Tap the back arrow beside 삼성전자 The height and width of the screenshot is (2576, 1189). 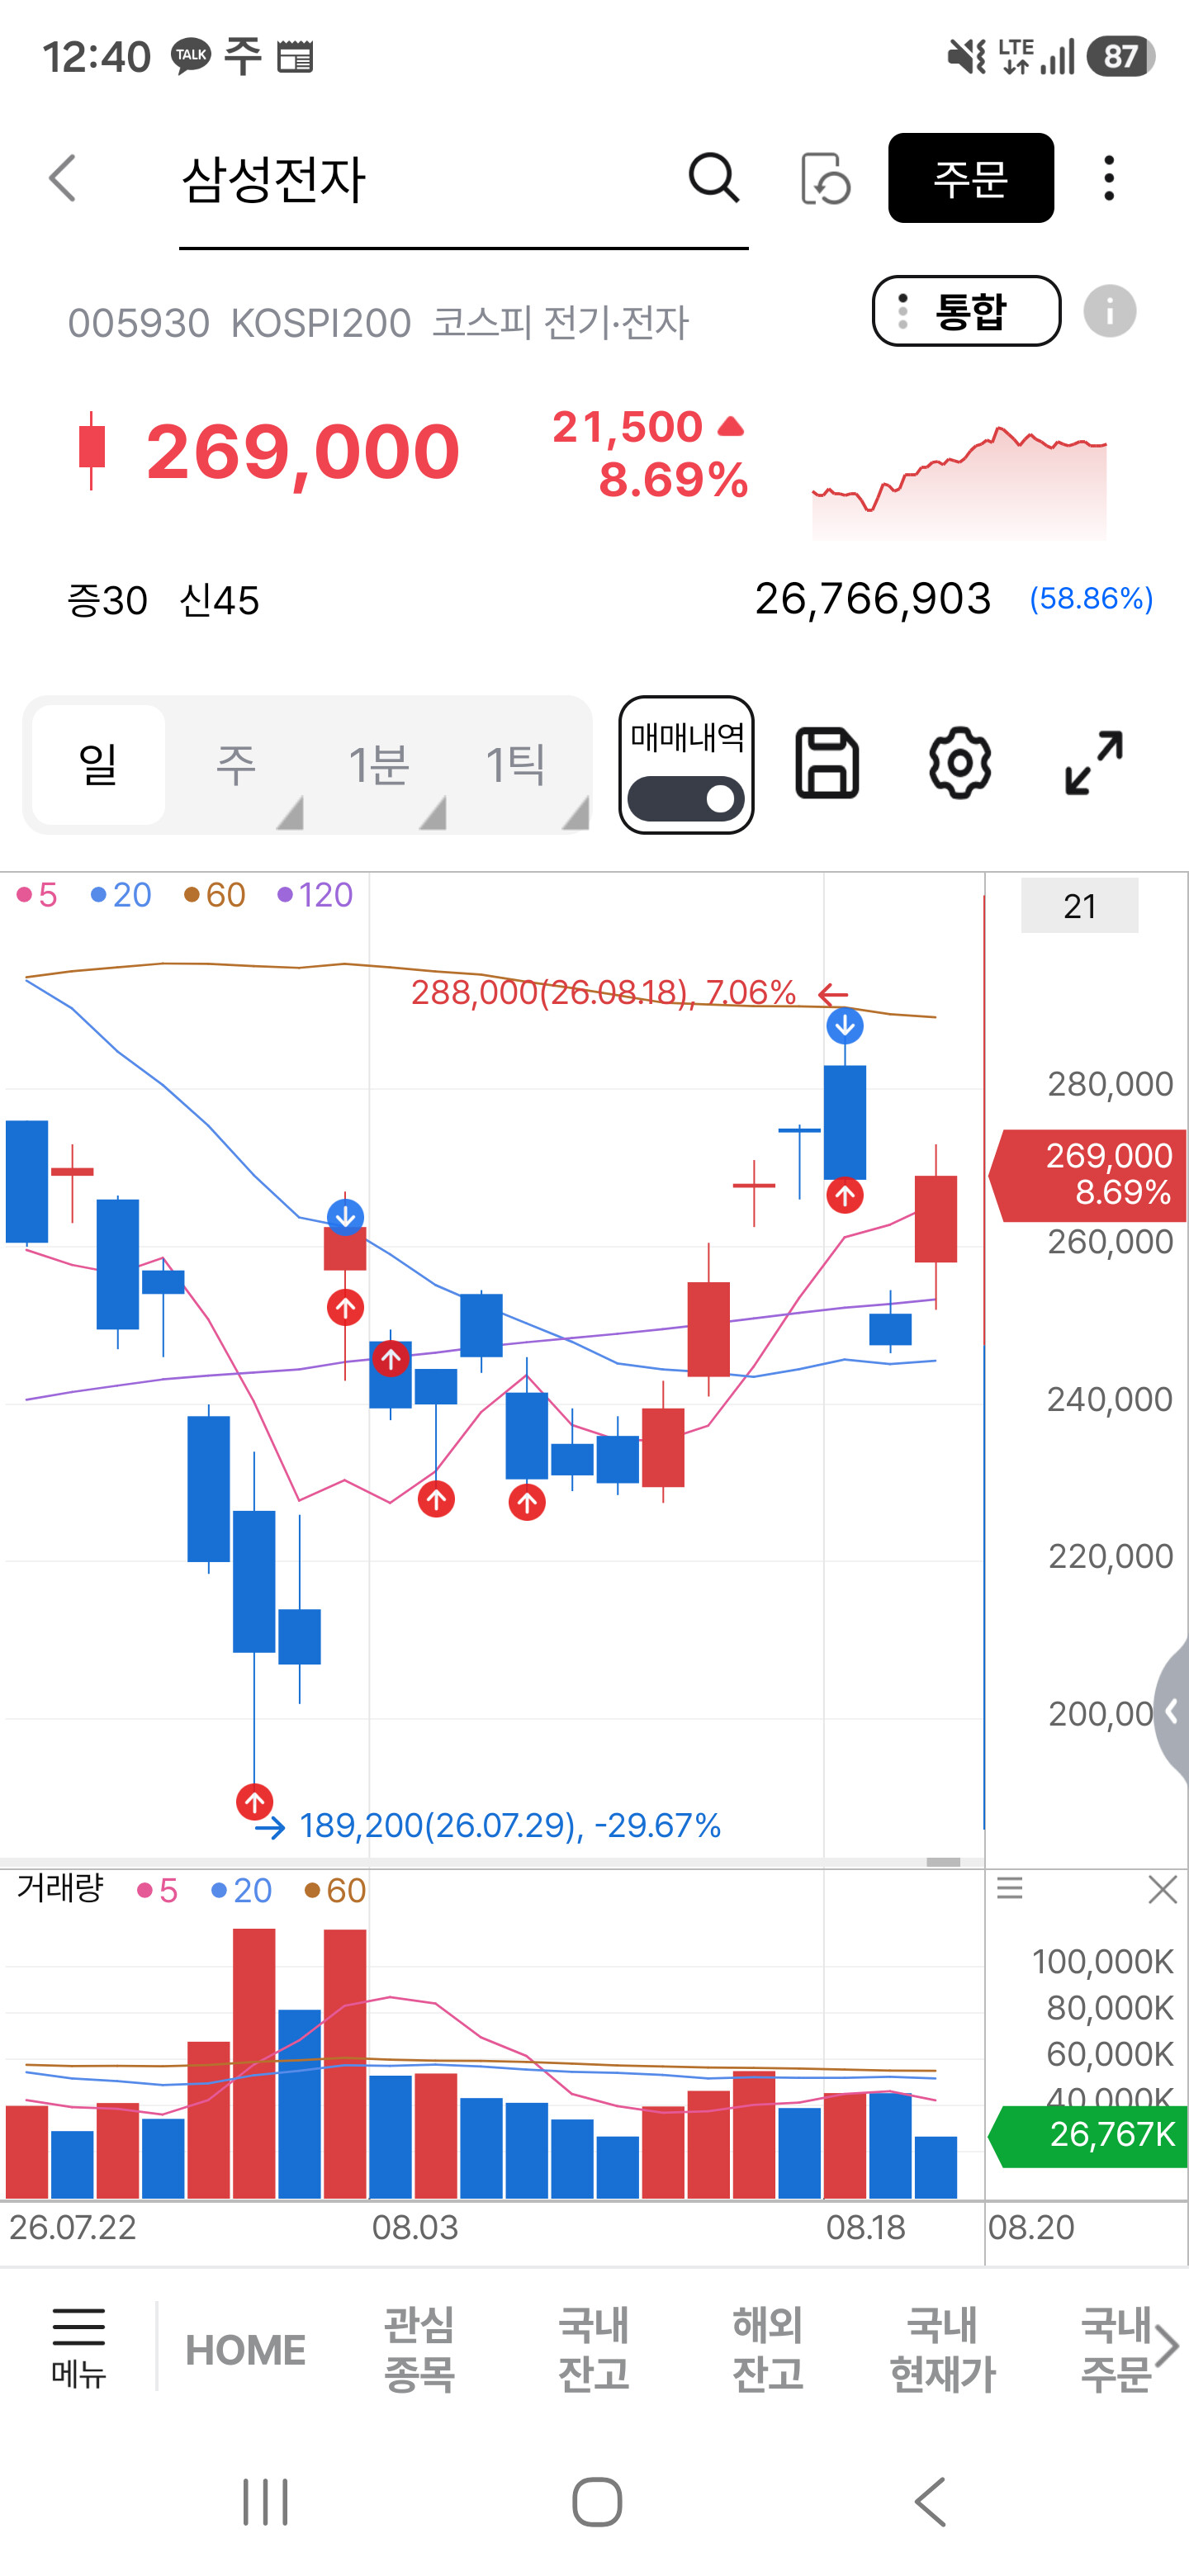coord(62,178)
